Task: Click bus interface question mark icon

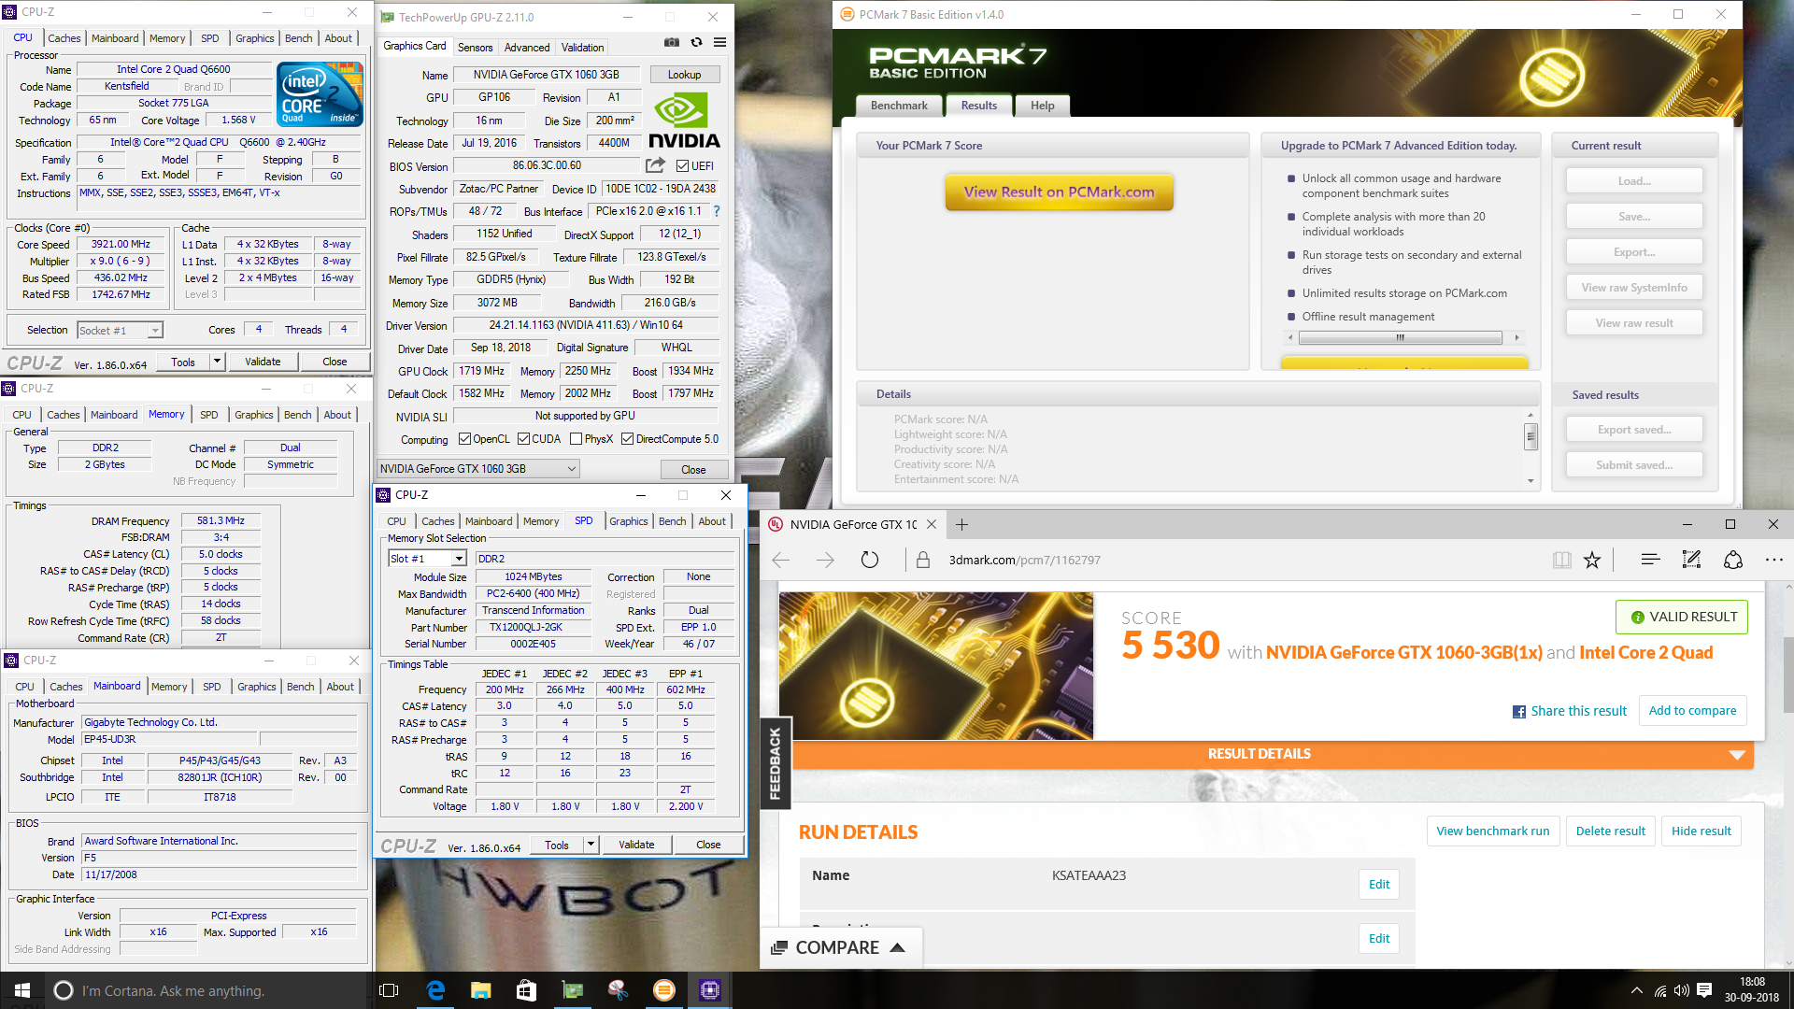Action: point(717,211)
